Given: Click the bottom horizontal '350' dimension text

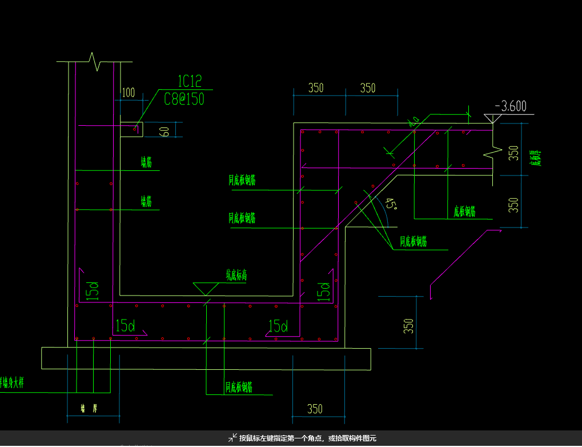Looking at the screenshot, I should coord(315,409).
